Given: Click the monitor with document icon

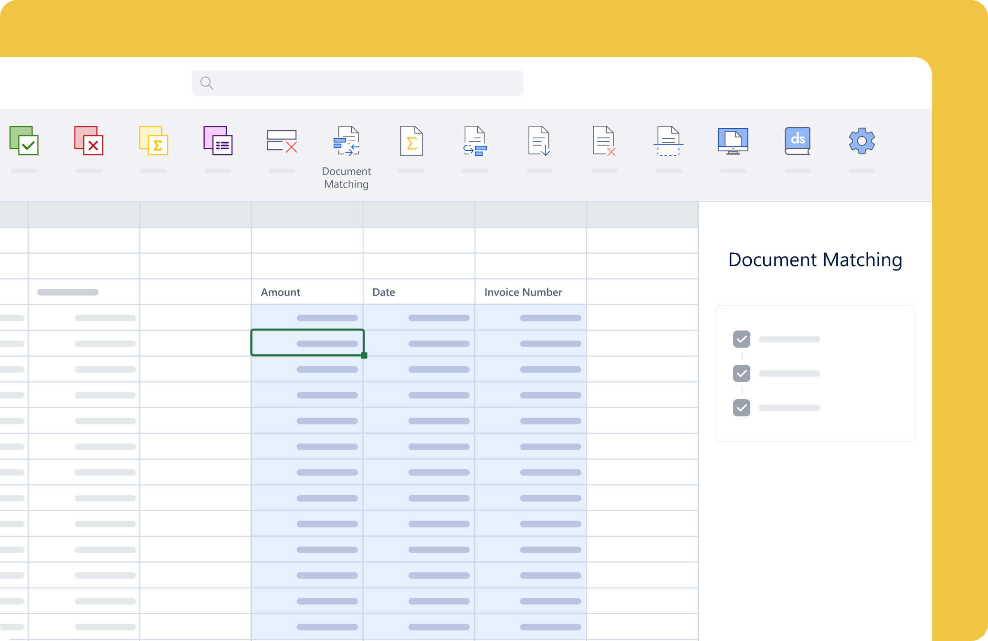Looking at the screenshot, I should pyautogui.click(x=733, y=141).
